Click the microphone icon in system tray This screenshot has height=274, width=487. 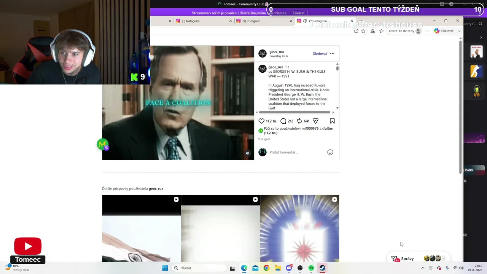(447, 268)
